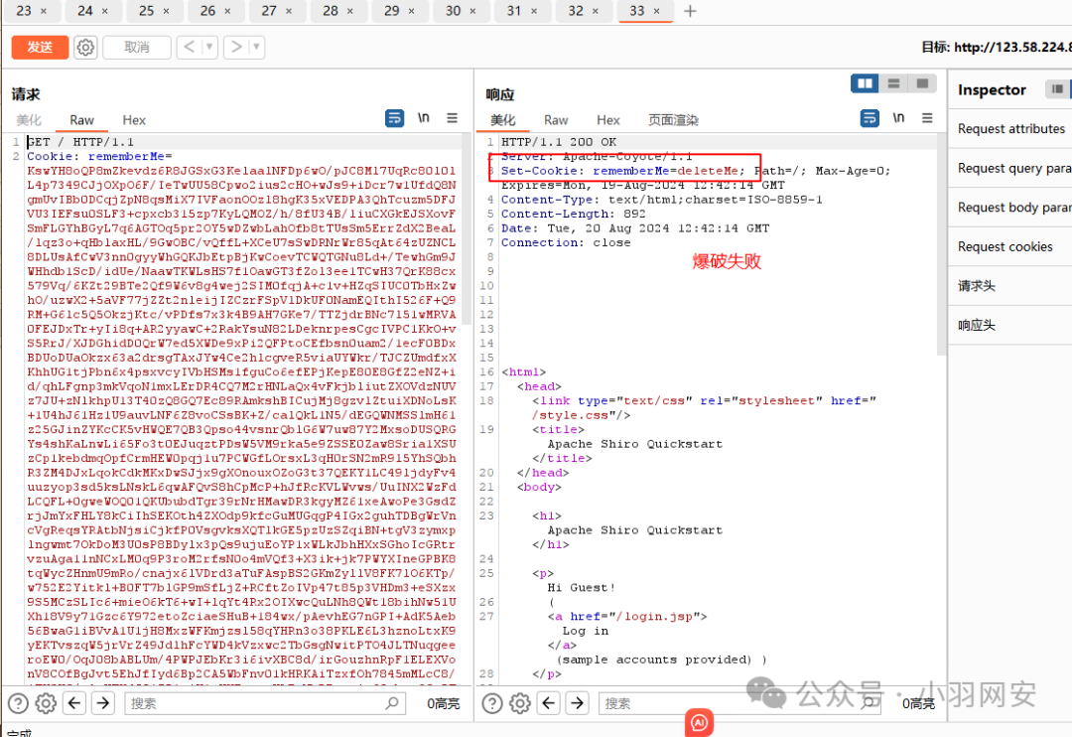Click the GET / HTTP/1.1 request line
This screenshot has height=737, width=1072.
(80, 142)
